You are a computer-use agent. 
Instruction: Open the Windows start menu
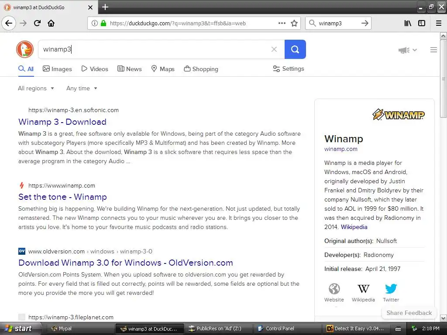click(x=20, y=328)
